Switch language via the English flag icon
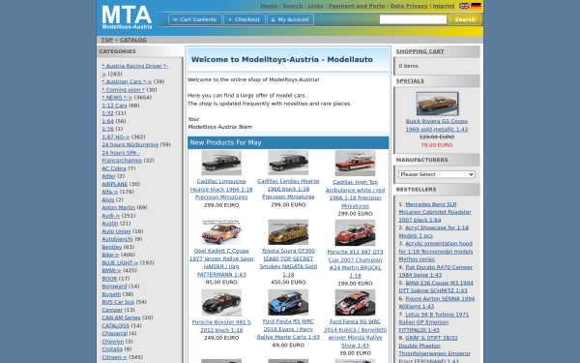The height and width of the screenshot is (363, 580). coord(464,6)
